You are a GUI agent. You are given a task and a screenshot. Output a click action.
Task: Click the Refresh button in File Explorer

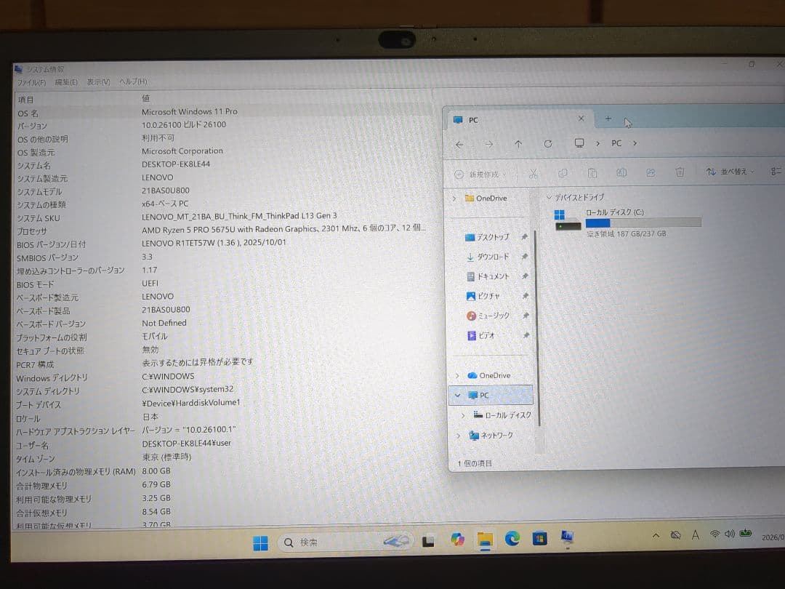(548, 143)
